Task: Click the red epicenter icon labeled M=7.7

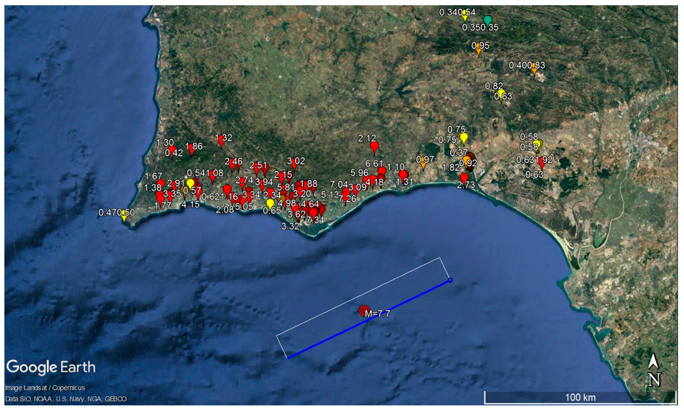Action: pos(364,311)
